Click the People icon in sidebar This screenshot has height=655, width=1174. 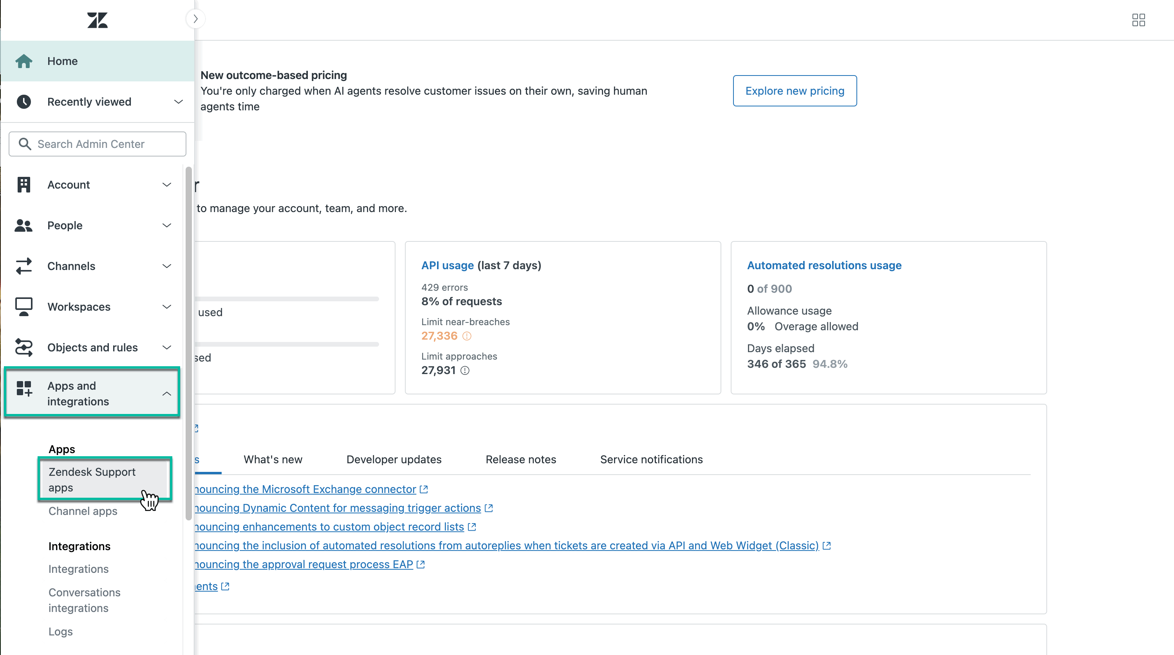[24, 225]
